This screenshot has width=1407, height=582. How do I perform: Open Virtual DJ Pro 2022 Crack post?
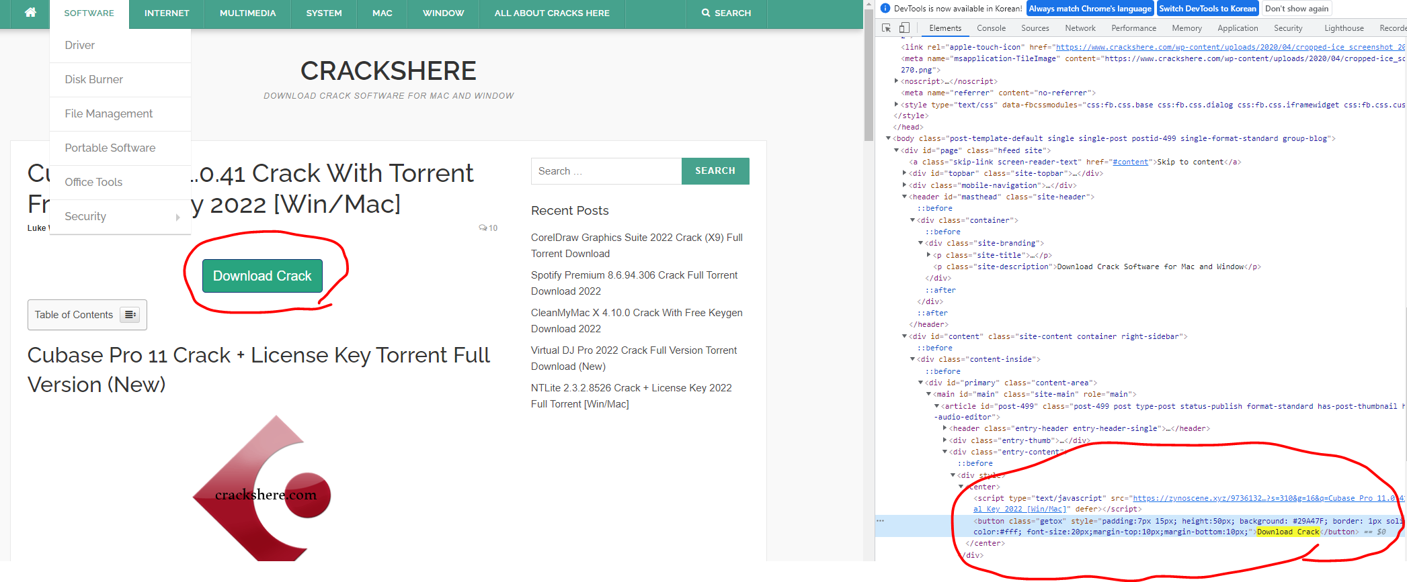(x=634, y=358)
